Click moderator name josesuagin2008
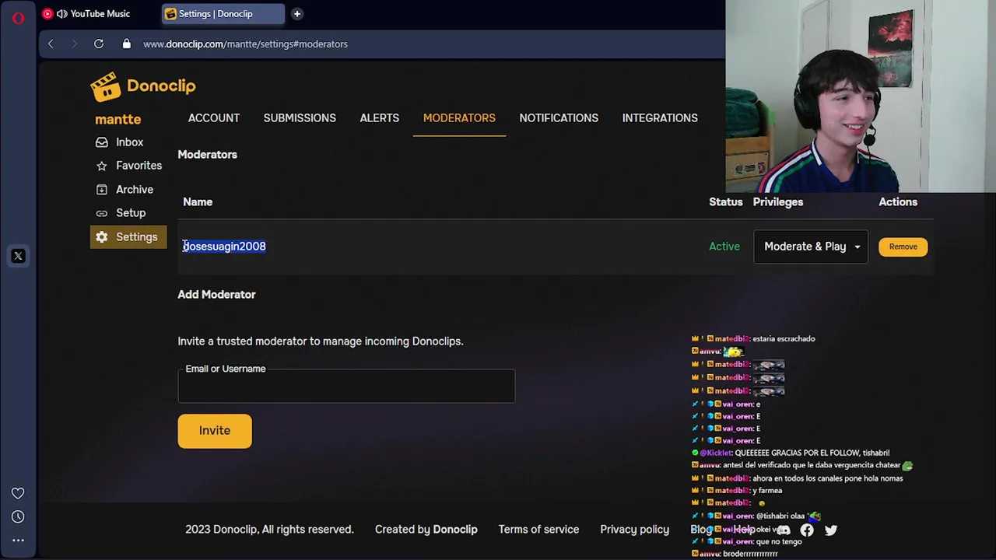This screenshot has height=560, width=996. click(224, 247)
